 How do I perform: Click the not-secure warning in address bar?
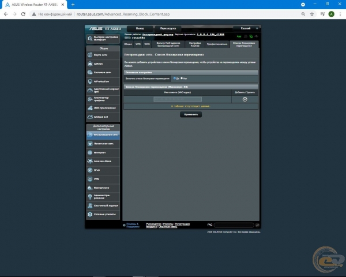point(52,14)
